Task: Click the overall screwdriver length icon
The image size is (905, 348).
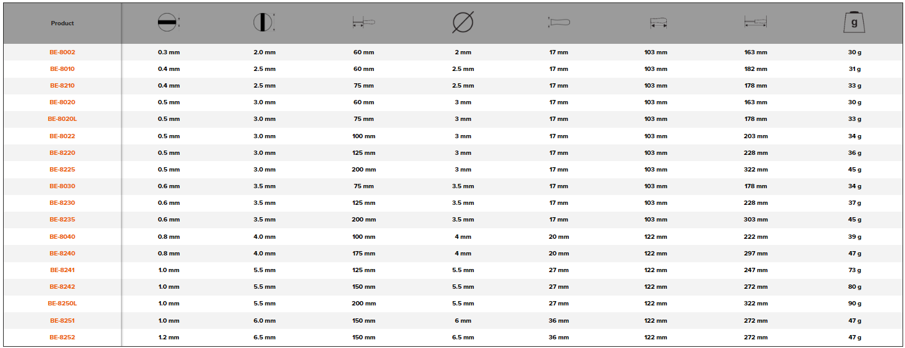Action: pyautogui.click(x=756, y=23)
